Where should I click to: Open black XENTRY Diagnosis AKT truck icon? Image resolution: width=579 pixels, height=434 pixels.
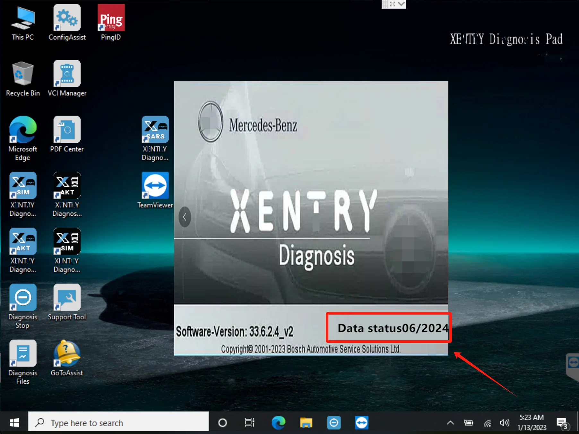67,195
